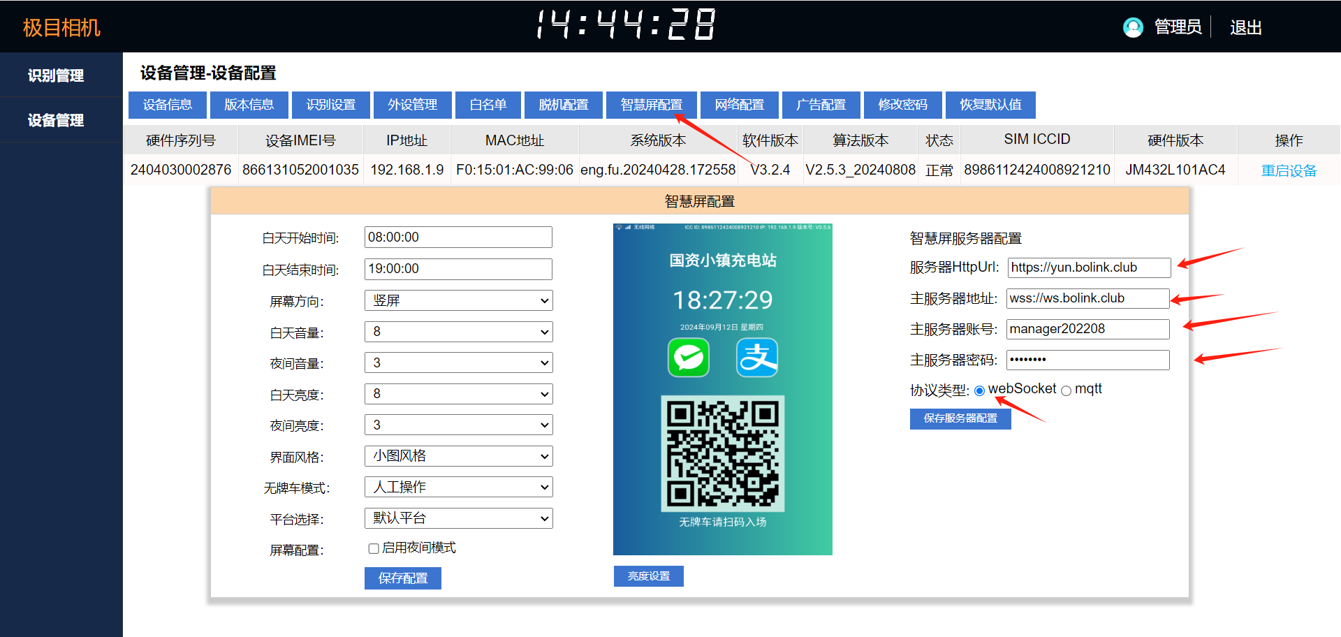
Task: Select the webSocket protocol radio button
Action: click(x=979, y=391)
